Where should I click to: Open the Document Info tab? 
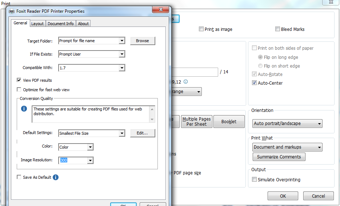point(61,24)
